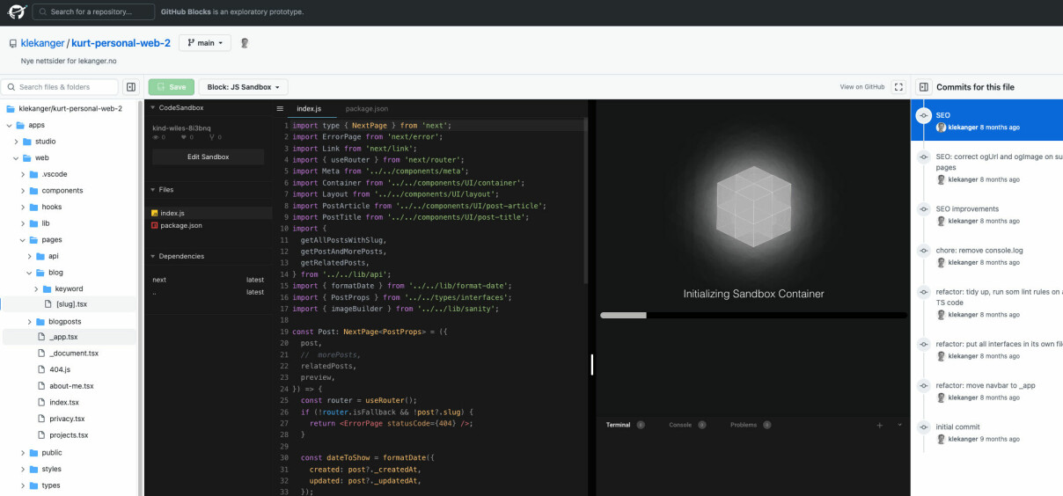The width and height of the screenshot is (1063, 496).
Task: Collapse the Files section in sandbox
Action: point(208,189)
